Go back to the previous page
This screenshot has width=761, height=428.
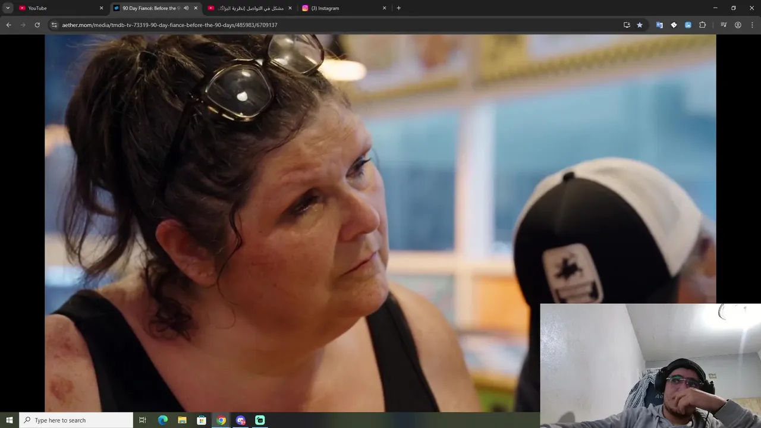(x=8, y=25)
